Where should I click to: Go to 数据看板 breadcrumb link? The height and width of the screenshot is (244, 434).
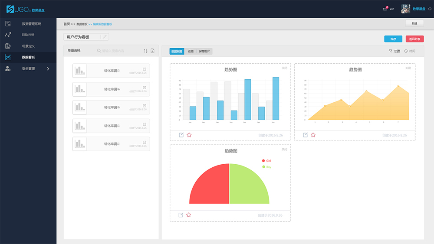click(82, 24)
